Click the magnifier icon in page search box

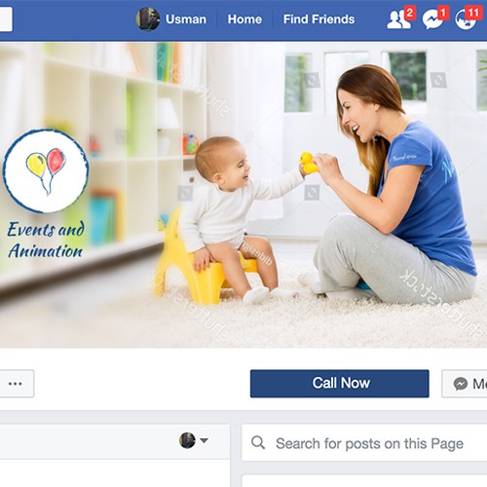258,442
